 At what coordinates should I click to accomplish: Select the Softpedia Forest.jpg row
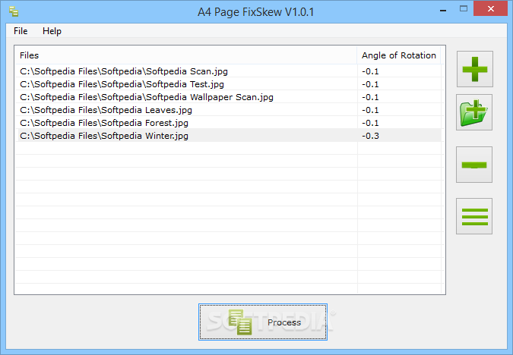tap(228, 123)
